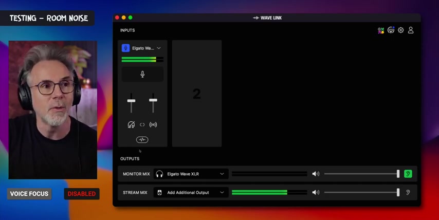The height and width of the screenshot is (220, 439).
Task: Click the Elgato Wave input level meter
Action: pyautogui.click(x=142, y=59)
